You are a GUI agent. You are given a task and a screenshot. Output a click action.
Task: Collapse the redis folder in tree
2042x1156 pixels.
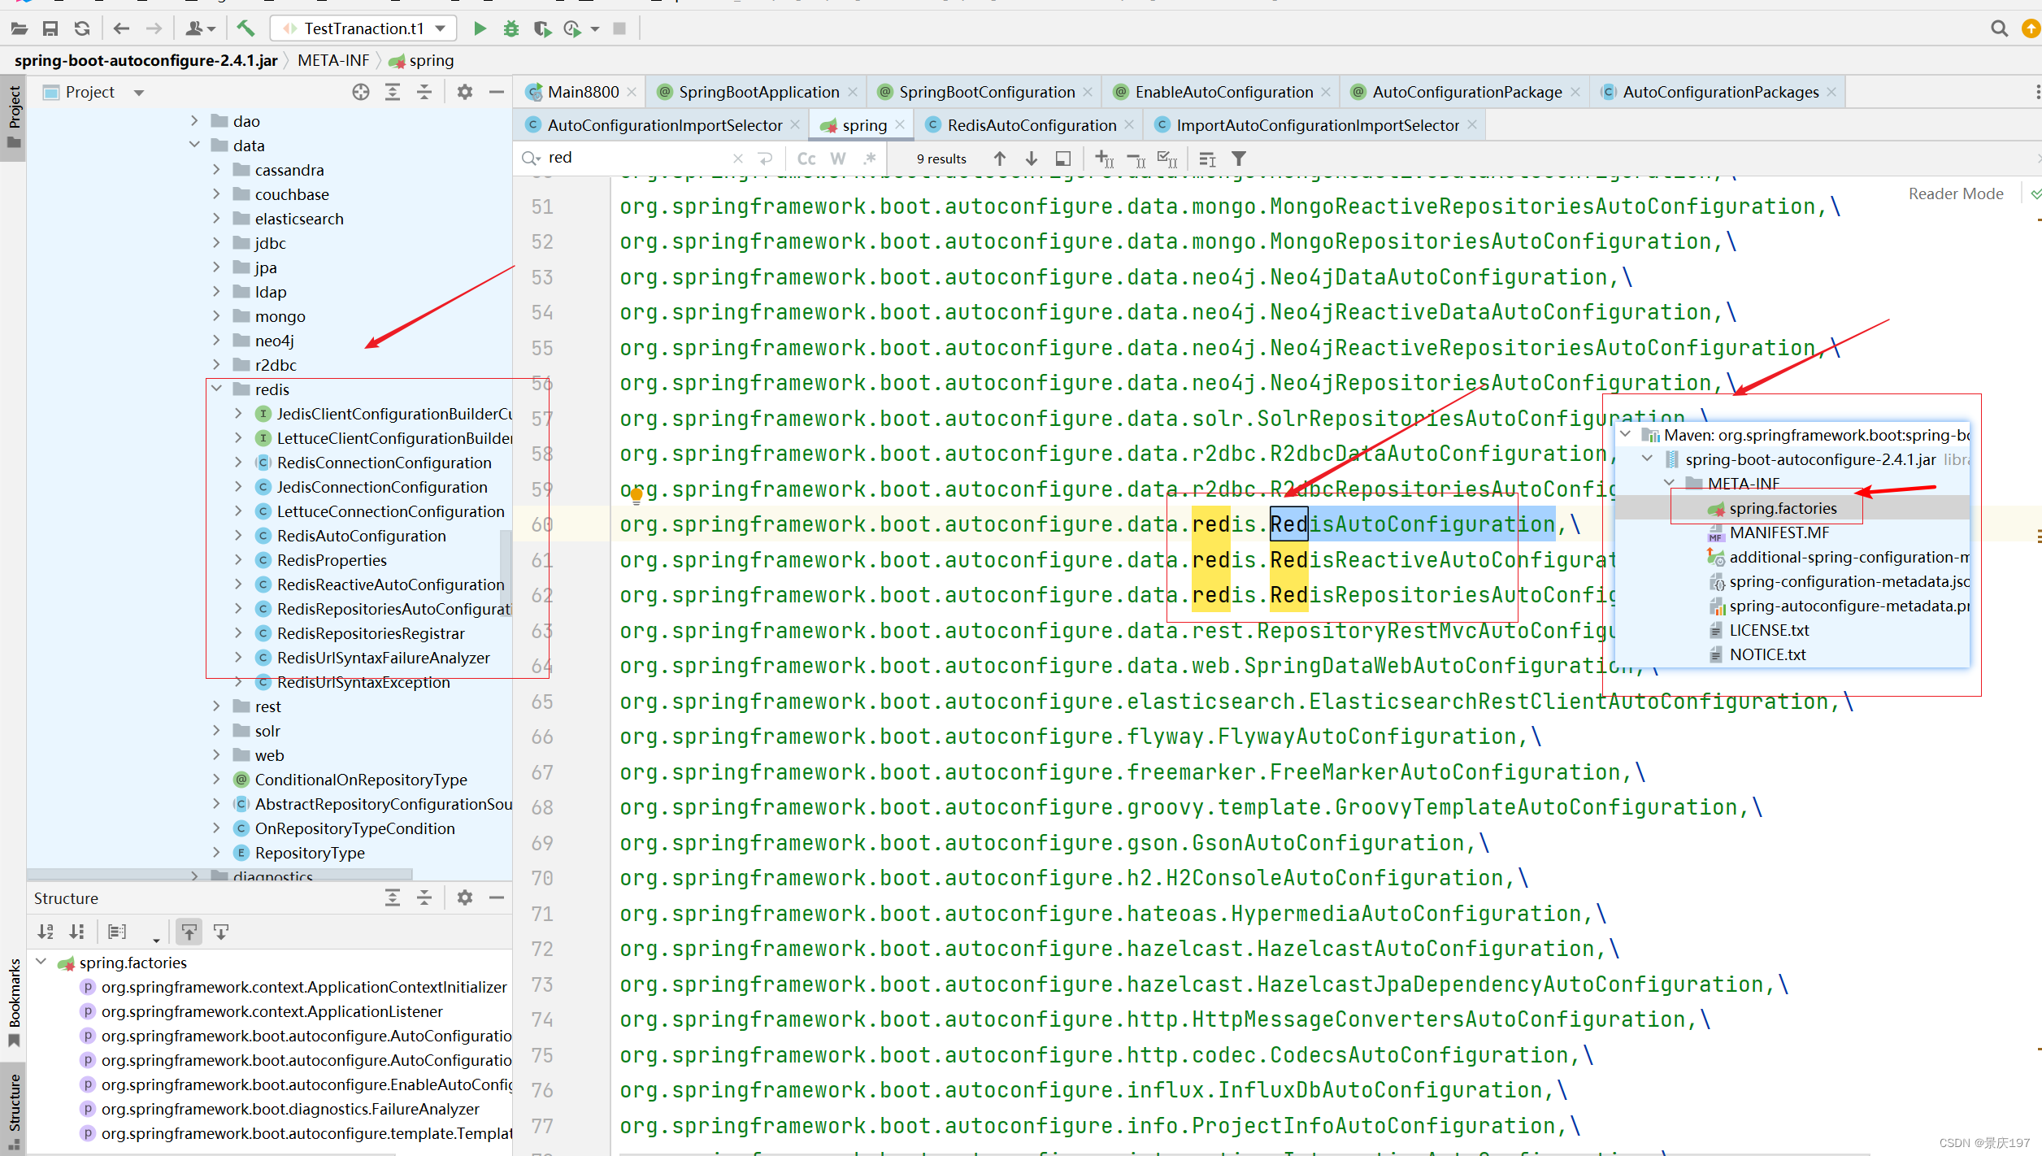216,389
